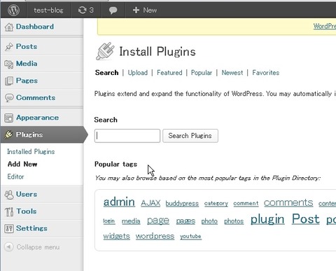
Task: Click the Media icon in sidebar
Action: [x=9, y=64]
